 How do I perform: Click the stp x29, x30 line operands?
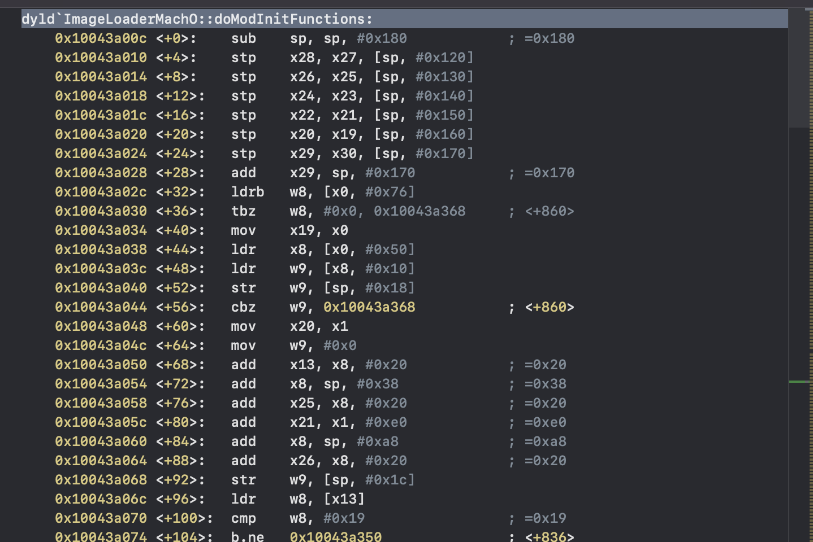382,154
